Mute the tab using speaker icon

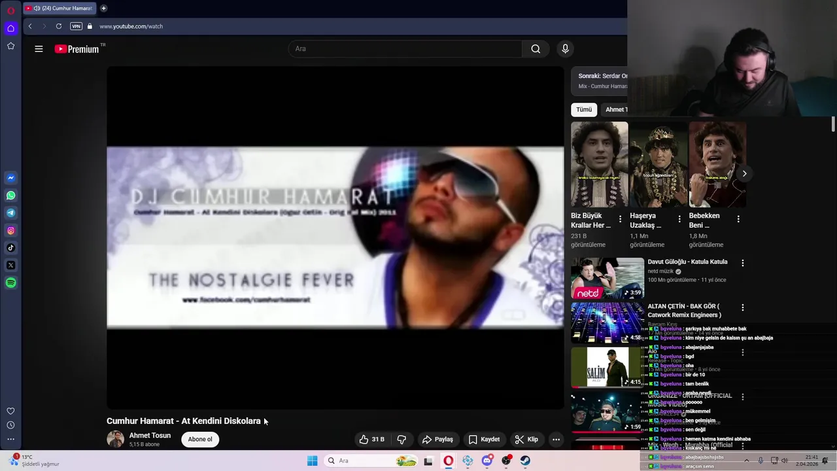[x=37, y=9]
